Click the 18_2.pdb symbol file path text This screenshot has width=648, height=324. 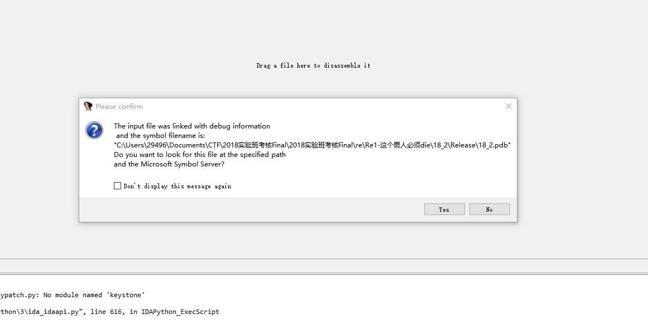tap(313, 145)
